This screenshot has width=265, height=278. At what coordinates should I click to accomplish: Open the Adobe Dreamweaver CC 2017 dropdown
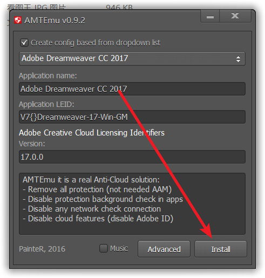coord(132,58)
